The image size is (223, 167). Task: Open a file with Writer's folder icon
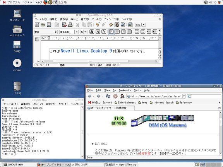43,25
